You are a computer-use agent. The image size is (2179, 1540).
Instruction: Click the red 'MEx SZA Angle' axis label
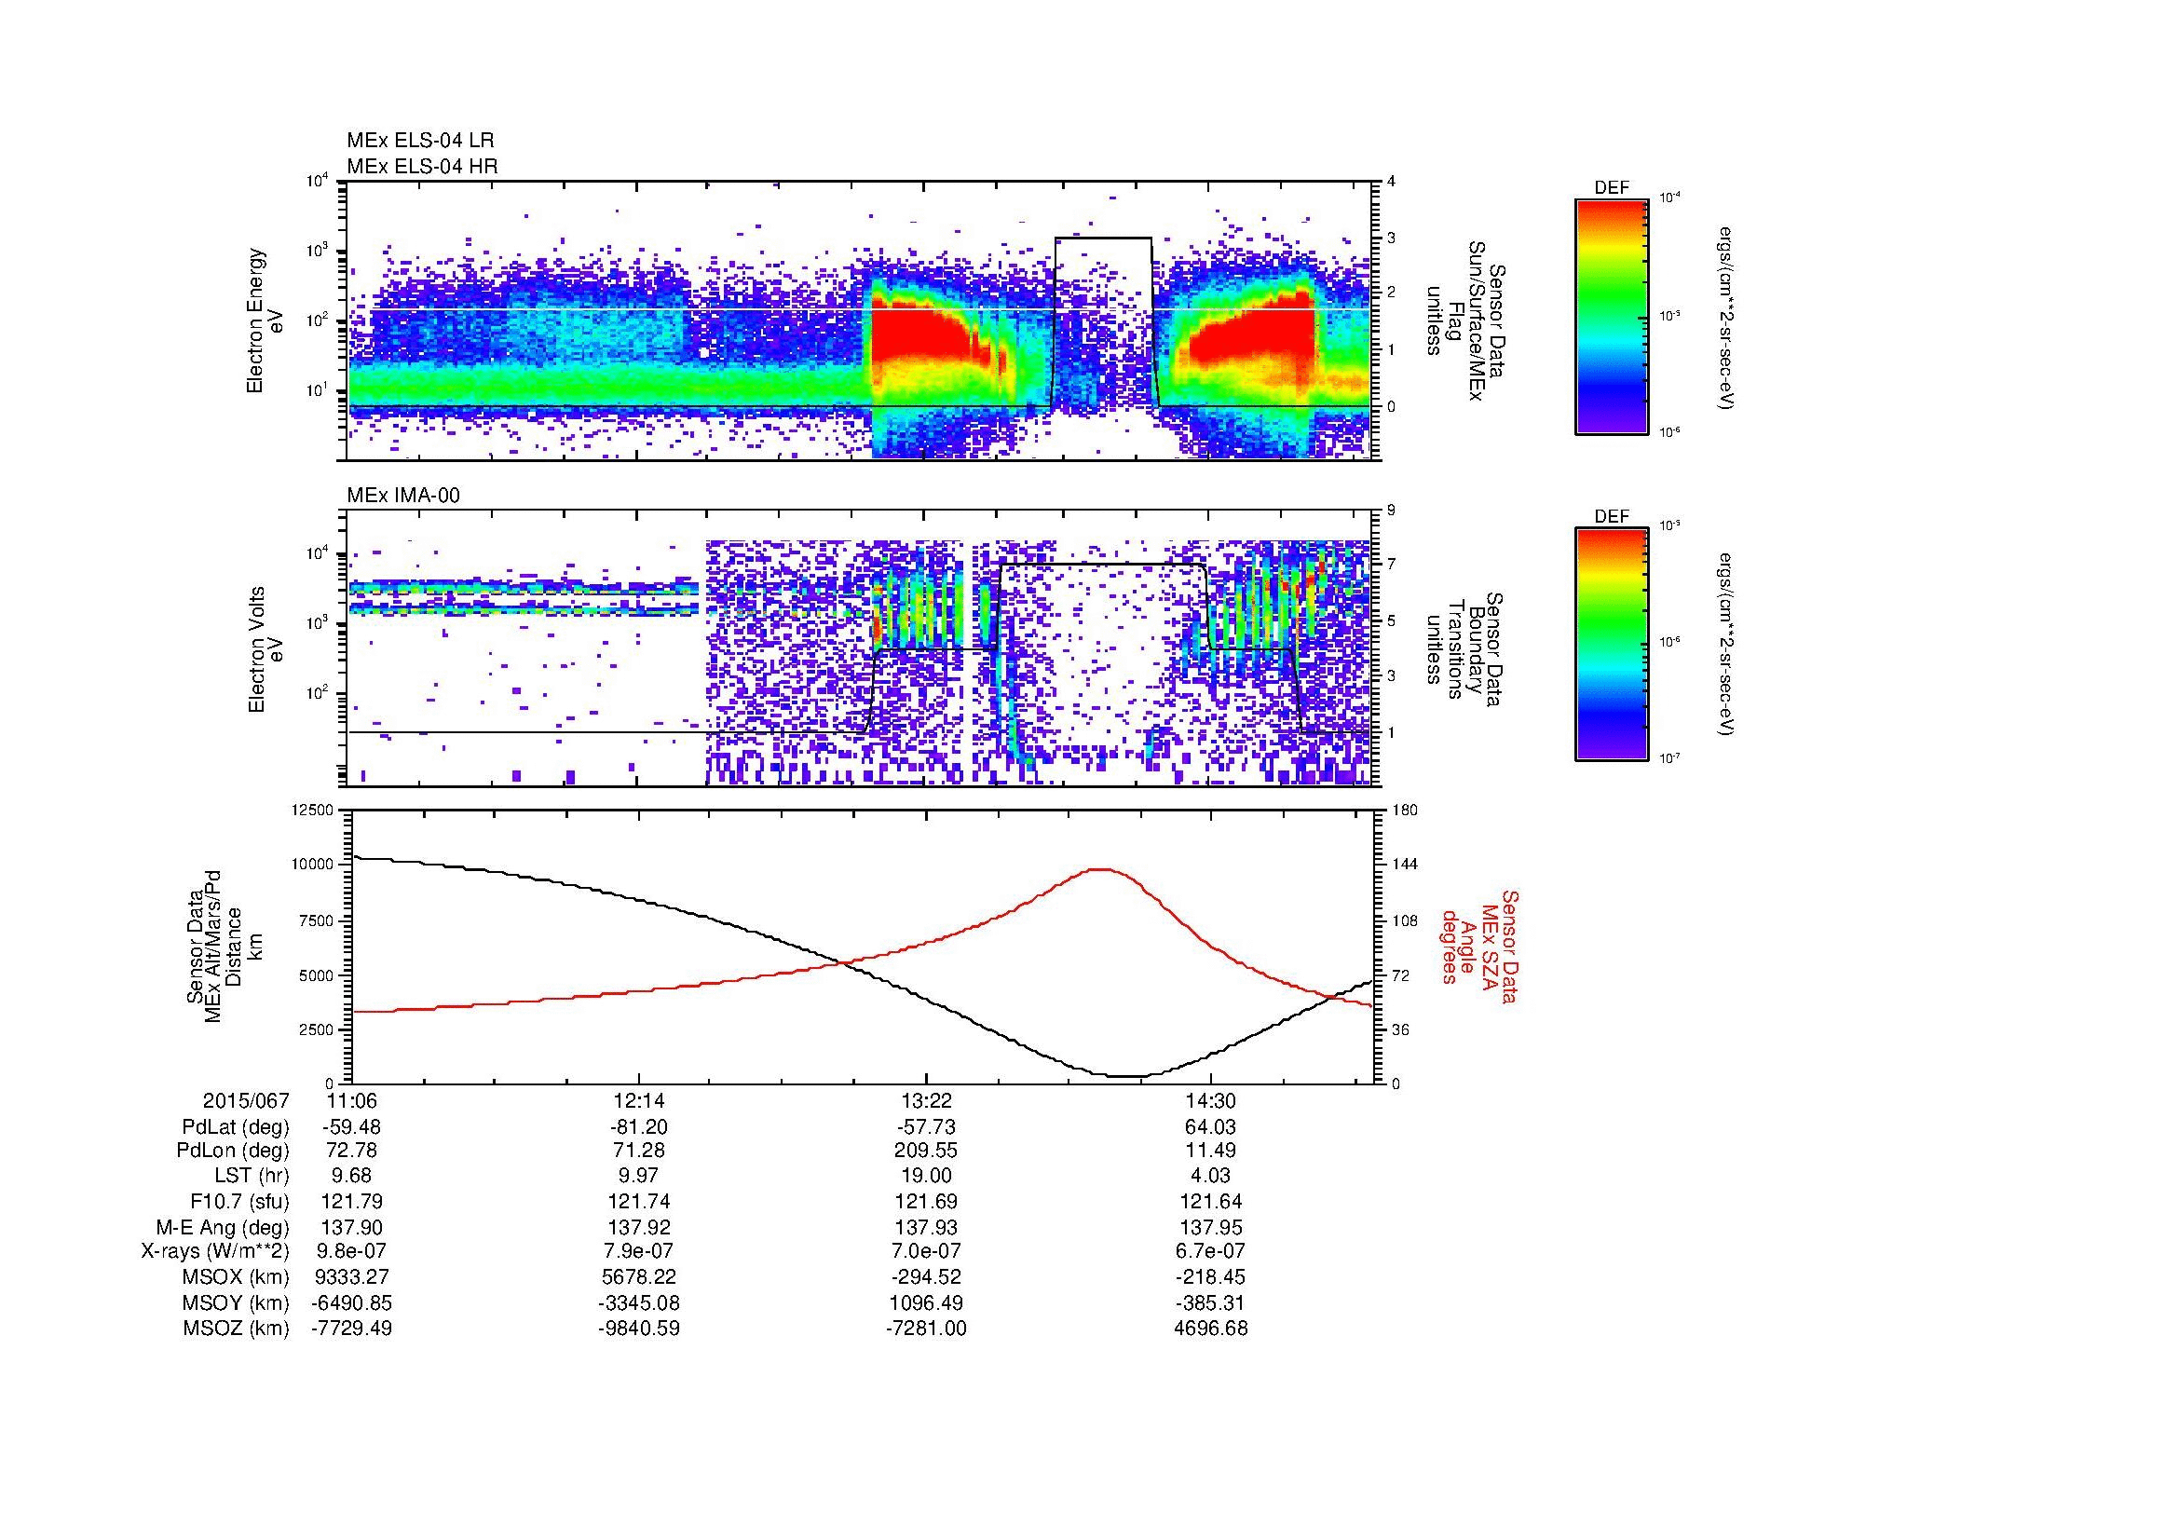[x=1479, y=946]
